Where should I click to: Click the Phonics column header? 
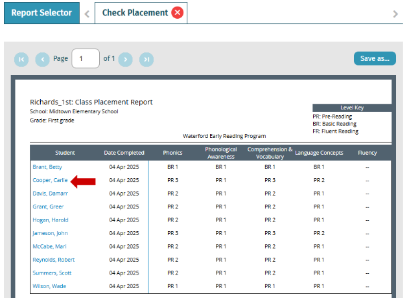[172, 153]
